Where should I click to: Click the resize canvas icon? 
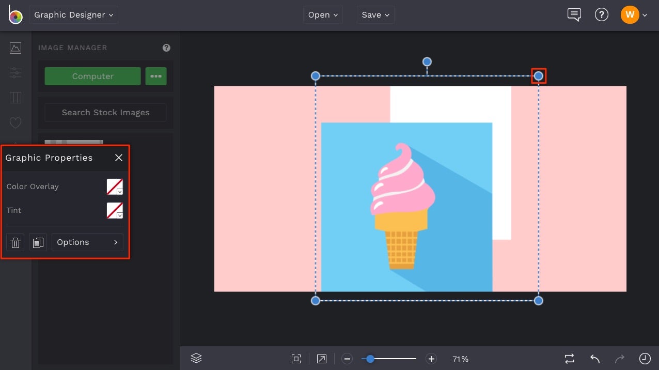pyautogui.click(x=321, y=358)
